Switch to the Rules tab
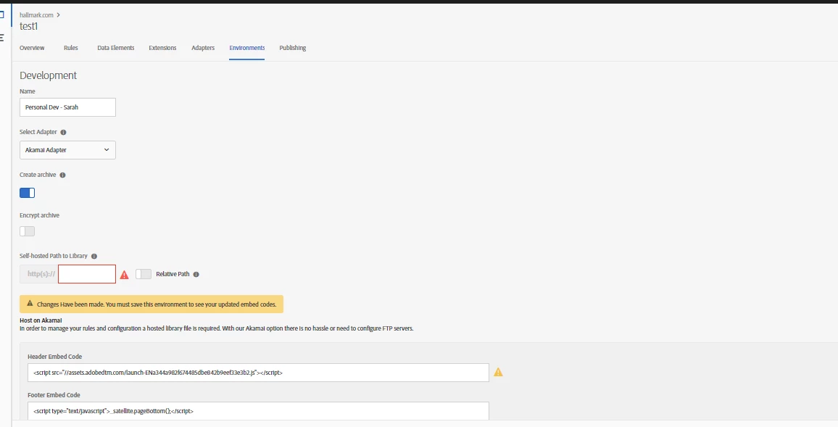Screen dimensions: 838x427 tap(70, 48)
